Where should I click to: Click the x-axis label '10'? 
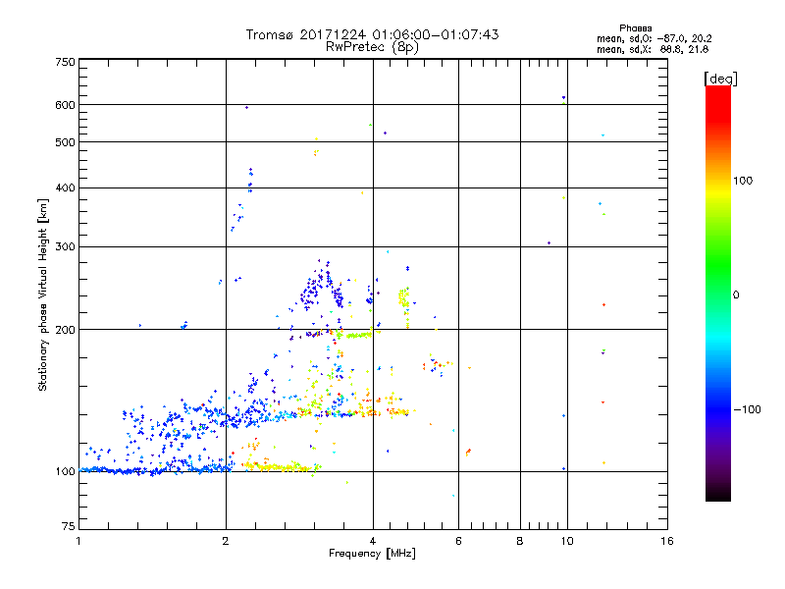567,541
